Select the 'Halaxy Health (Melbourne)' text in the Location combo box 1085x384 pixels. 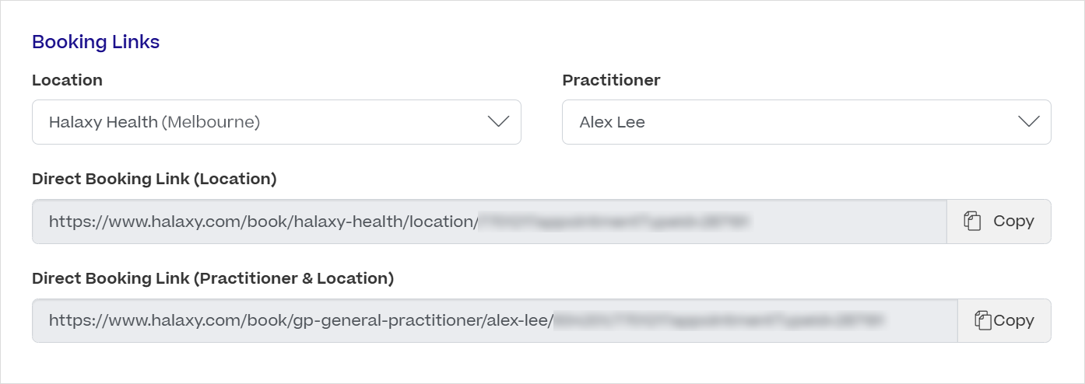(x=154, y=122)
